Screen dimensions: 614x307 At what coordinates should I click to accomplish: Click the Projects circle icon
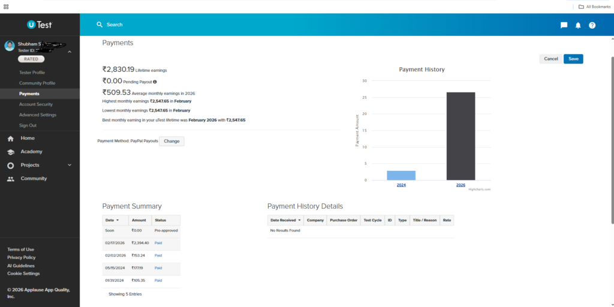point(11,165)
